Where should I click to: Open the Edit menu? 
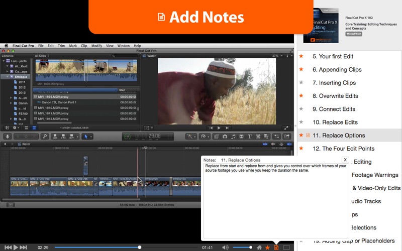click(51, 46)
